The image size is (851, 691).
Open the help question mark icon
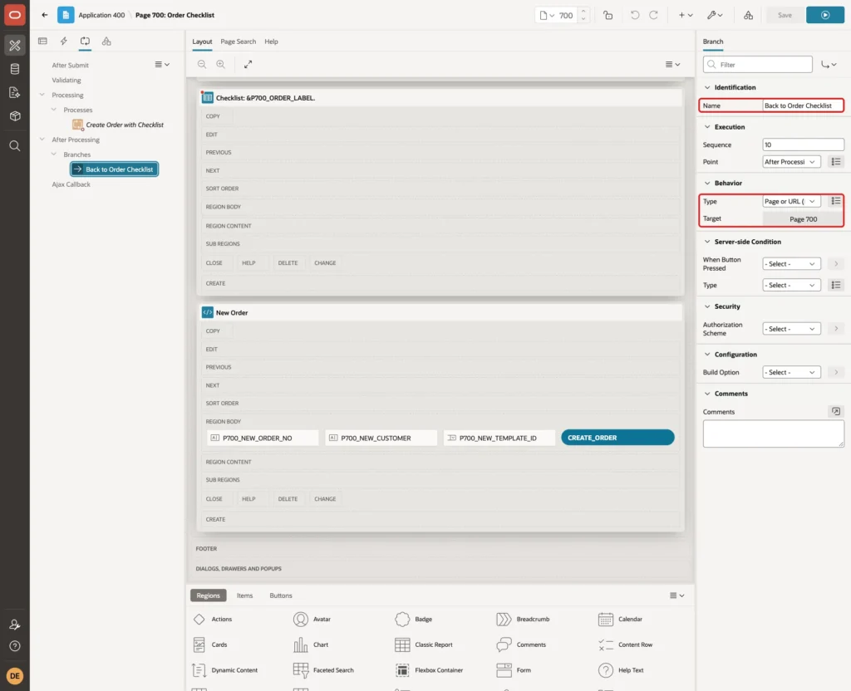coord(15,646)
